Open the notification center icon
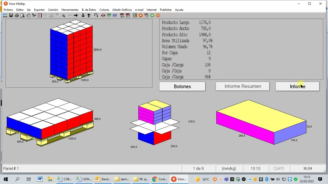 coord(320,179)
